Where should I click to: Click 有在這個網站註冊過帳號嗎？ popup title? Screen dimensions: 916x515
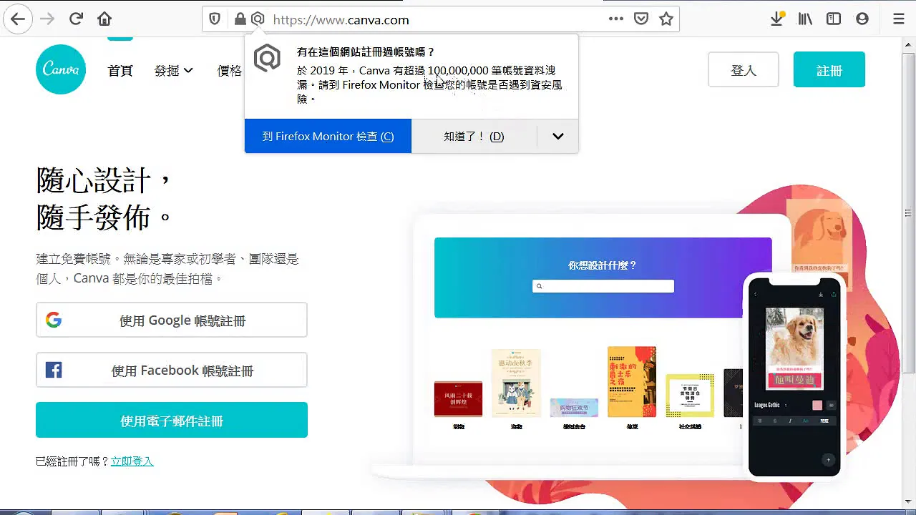click(366, 51)
